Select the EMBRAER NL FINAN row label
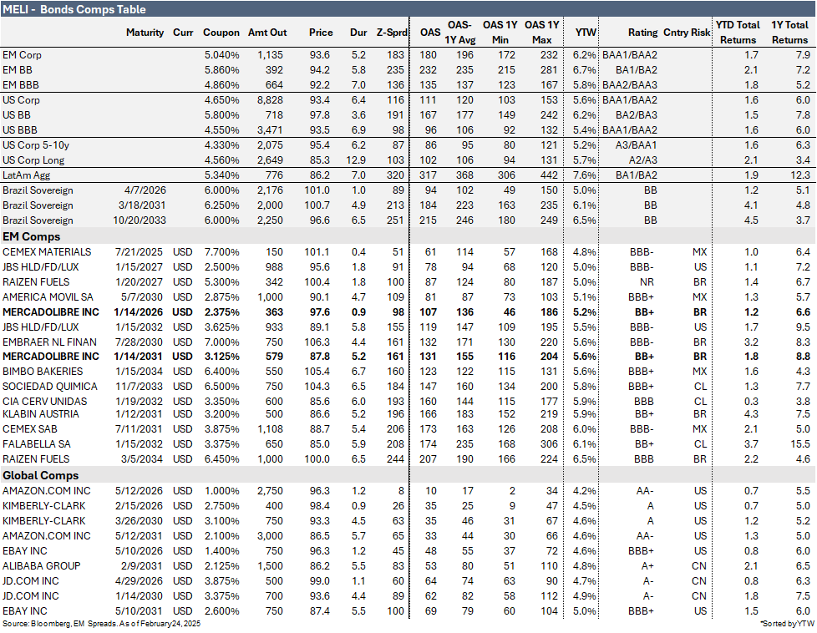This screenshot has height=633, width=817. 49,342
